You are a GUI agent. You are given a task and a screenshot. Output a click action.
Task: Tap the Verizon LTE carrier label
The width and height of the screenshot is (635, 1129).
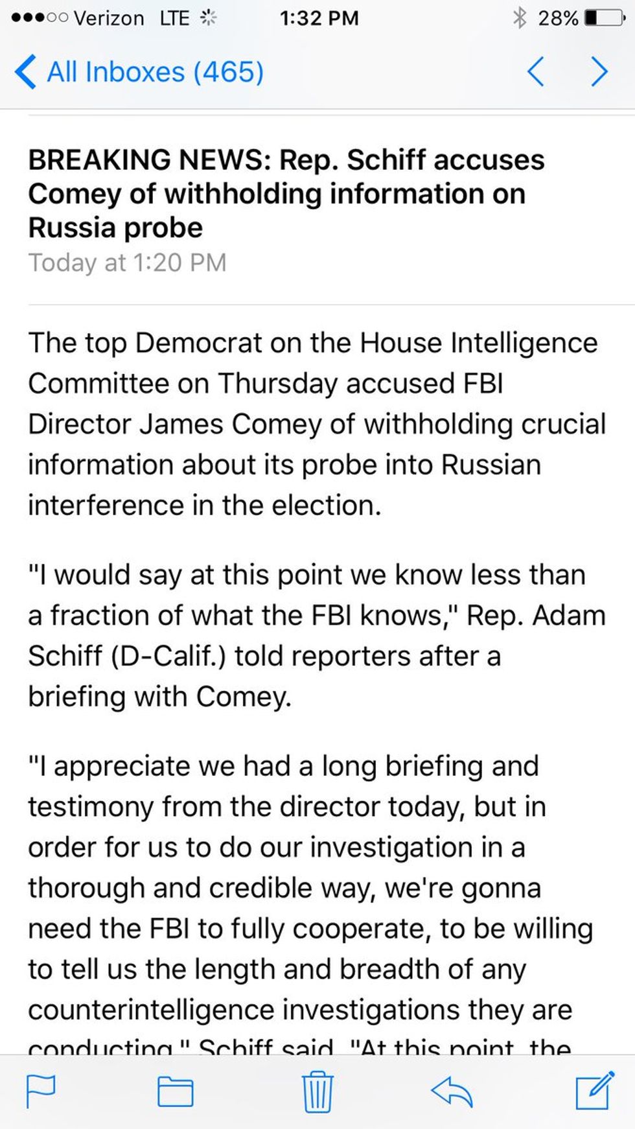132,18
